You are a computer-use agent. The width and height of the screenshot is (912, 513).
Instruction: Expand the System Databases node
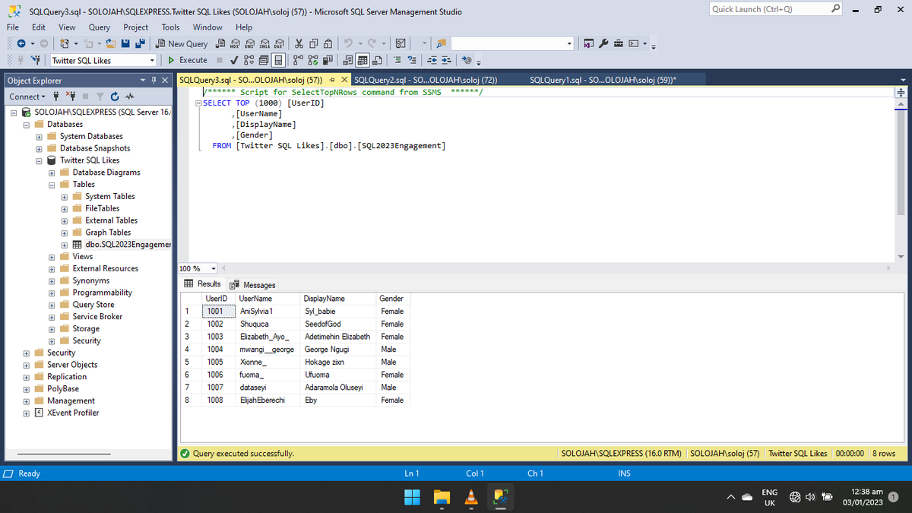tap(40, 136)
